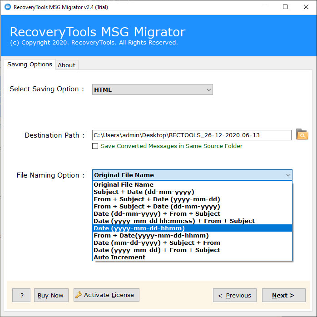Select Auto Increment naming option
317x317 pixels.
(192, 258)
